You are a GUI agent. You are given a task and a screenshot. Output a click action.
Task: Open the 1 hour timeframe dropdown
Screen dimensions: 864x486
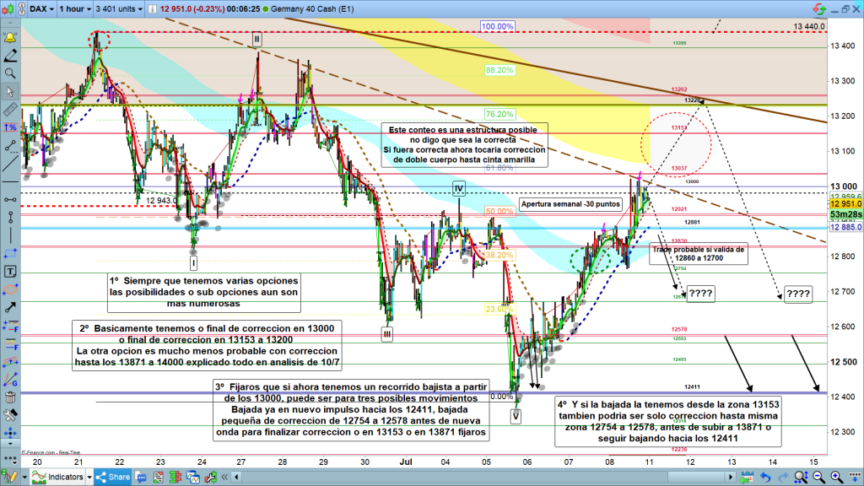tap(73, 9)
